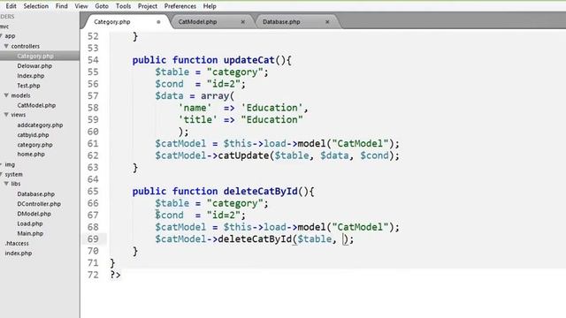Click the closing ?> tag
566x318 pixels.
tap(115, 275)
